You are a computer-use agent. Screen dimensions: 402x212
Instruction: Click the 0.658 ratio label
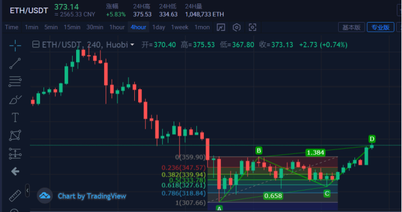[x=273, y=196]
